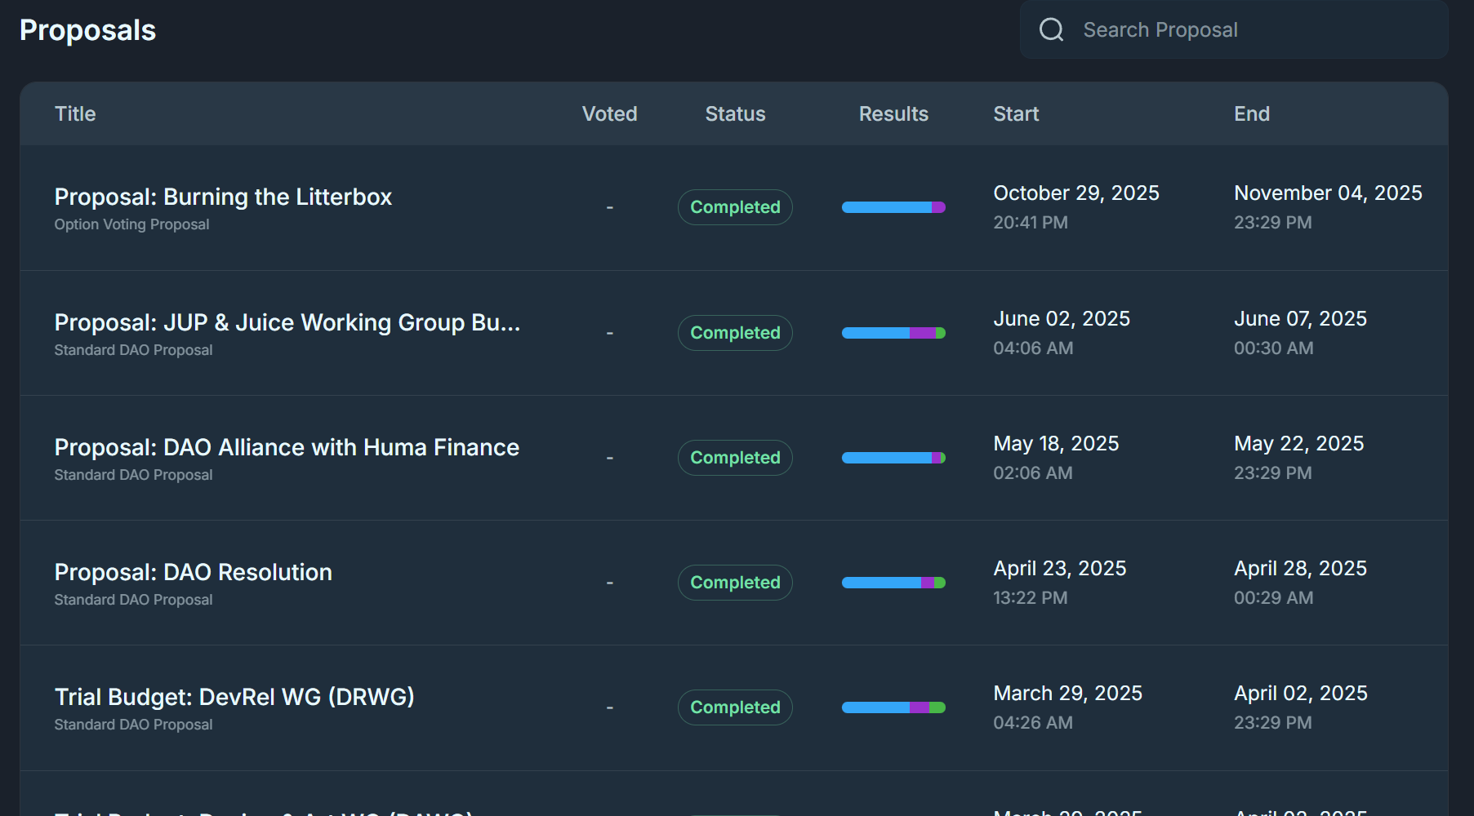
Task: Open Proposal: JUP & Juice Working Group
Action: tap(287, 322)
